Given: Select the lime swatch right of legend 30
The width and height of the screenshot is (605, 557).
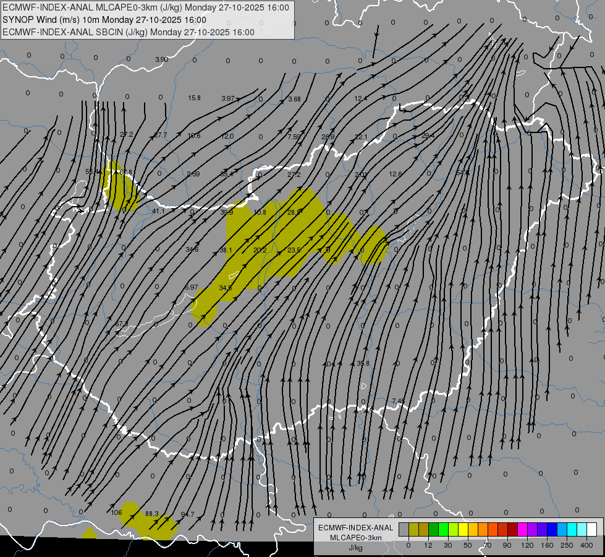Looking at the screenshot, I should point(454,530).
